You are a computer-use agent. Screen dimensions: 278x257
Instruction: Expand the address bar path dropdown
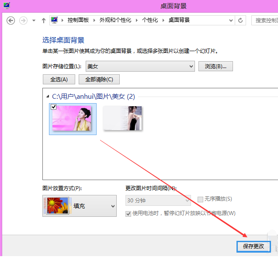pos(230,20)
